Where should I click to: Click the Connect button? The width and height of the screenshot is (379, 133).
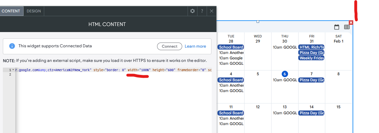pos(169,46)
